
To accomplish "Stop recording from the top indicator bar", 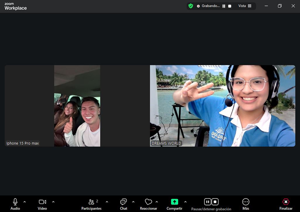I will tap(230, 6).
